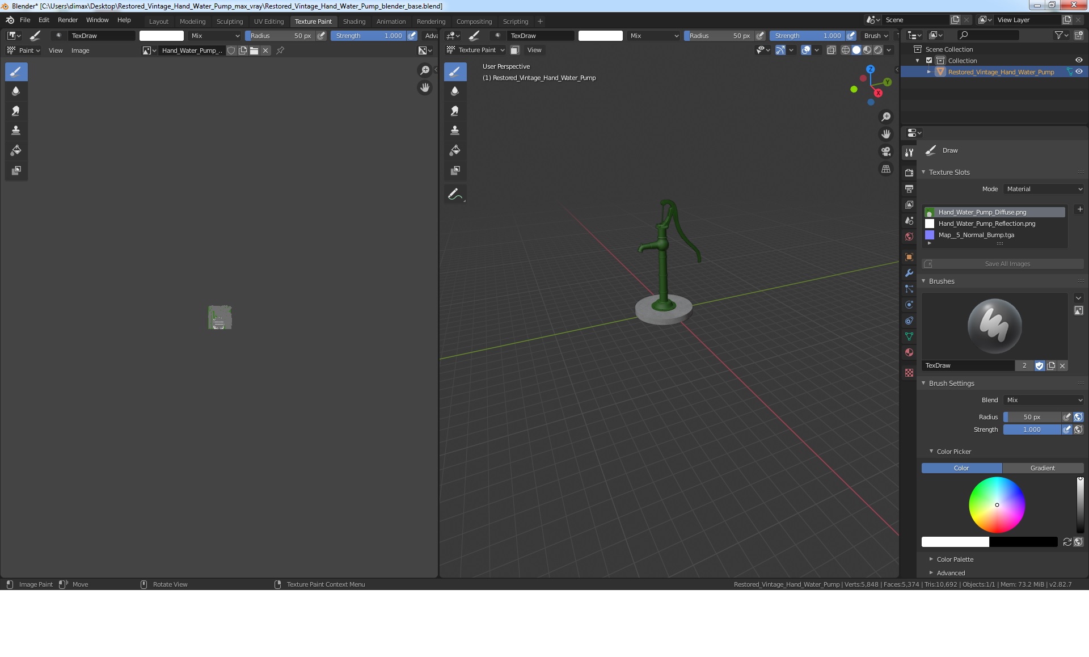Swap primary and secondary colors icon

(1067, 542)
